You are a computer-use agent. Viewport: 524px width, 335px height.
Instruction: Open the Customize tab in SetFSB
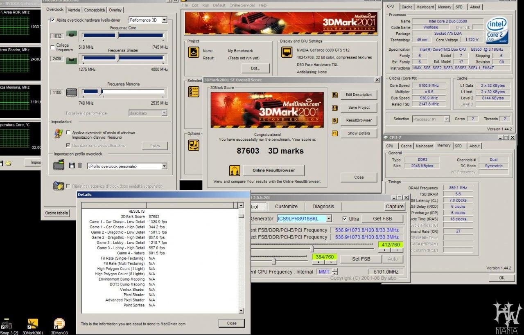tap(286, 207)
